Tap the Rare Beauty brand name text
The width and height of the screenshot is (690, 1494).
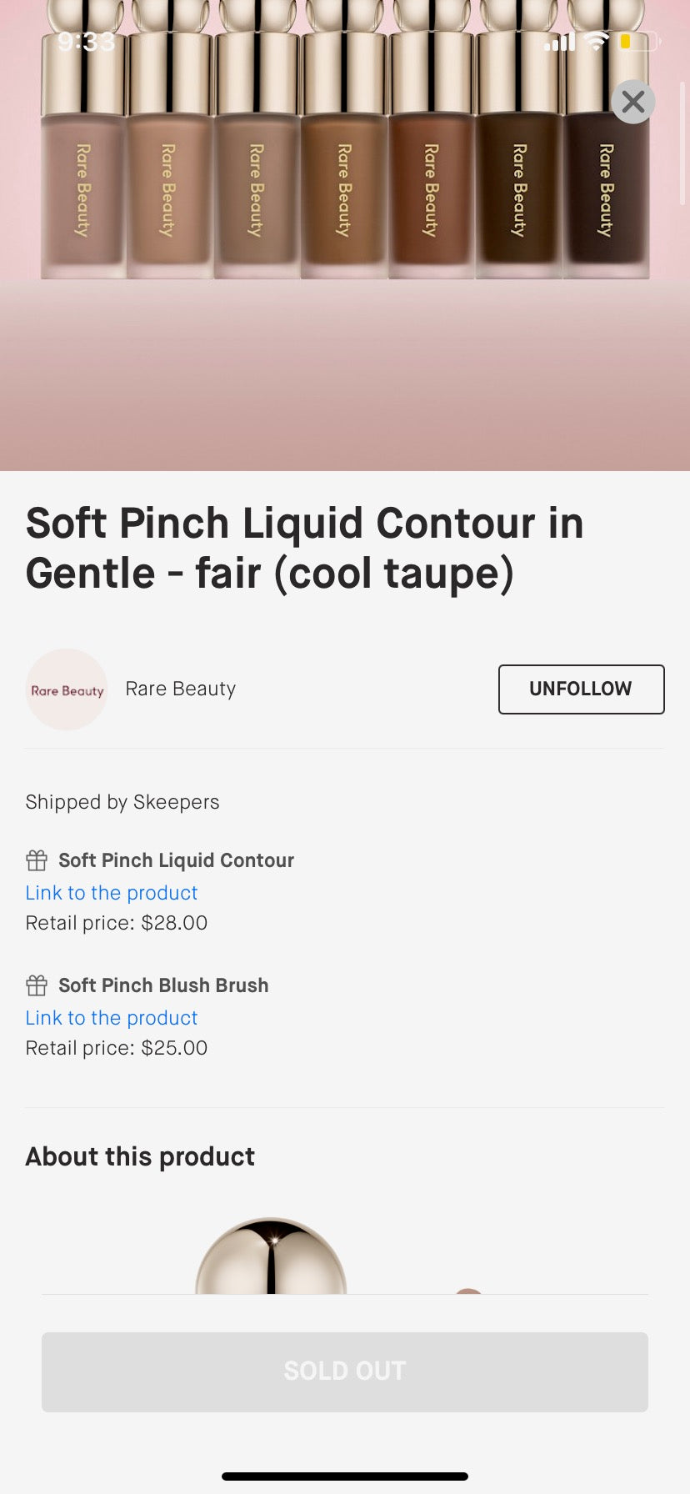[180, 689]
